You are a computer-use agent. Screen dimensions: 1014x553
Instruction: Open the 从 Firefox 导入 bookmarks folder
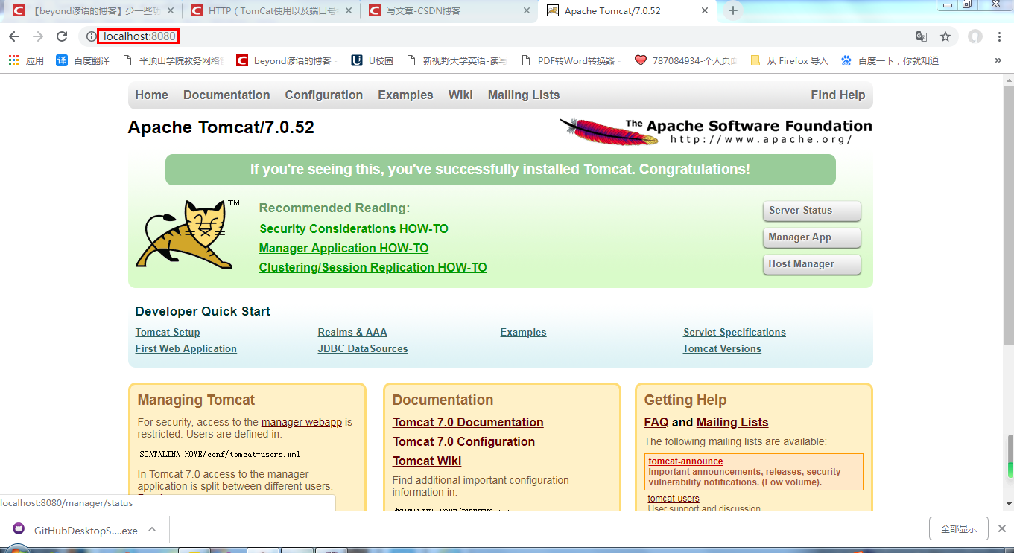[x=789, y=60]
